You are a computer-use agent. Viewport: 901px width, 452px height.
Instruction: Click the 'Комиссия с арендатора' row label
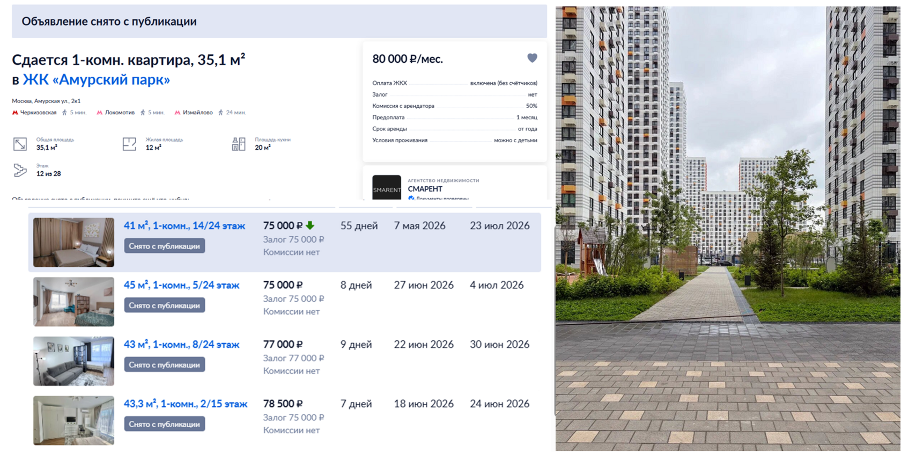[403, 106]
